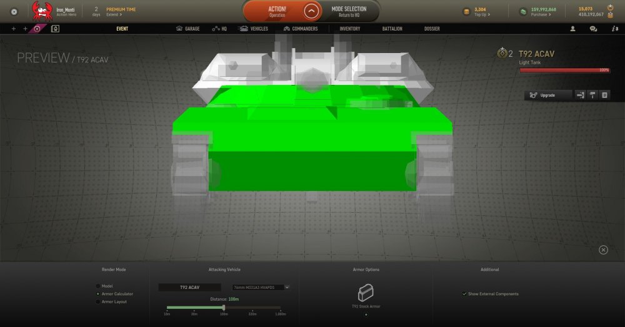Image resolution: width=625 pixels, height=327 pixels.
Task: Open the friends/contacts person icon
Action: click(572, 29)
